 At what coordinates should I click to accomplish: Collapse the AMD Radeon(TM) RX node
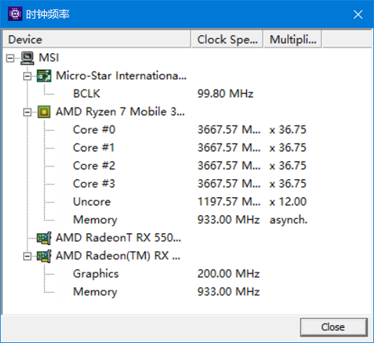[x=27, y=256]
